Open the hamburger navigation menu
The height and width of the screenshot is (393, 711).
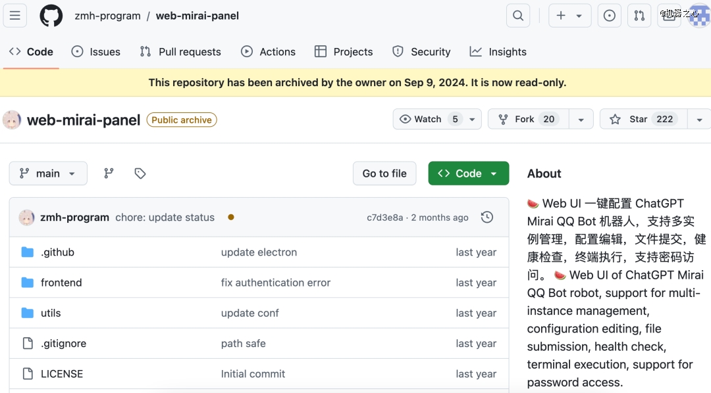(x=15, y=15)
